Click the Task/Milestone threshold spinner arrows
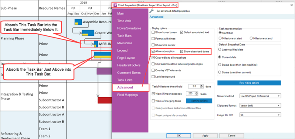295x139 pixels. (202, 86)
